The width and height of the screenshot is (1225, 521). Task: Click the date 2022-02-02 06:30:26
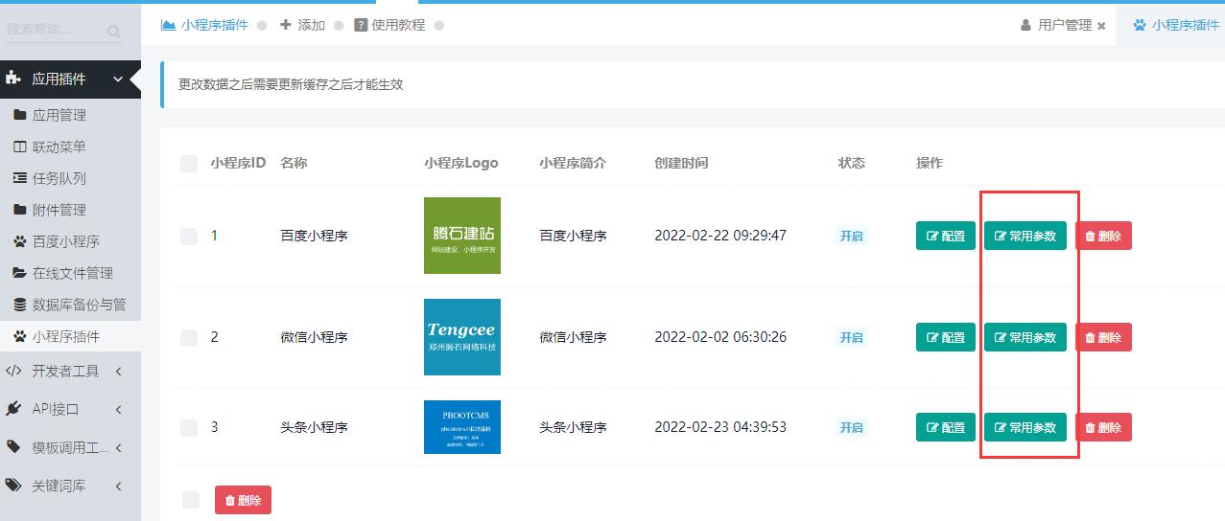[720, 337]
